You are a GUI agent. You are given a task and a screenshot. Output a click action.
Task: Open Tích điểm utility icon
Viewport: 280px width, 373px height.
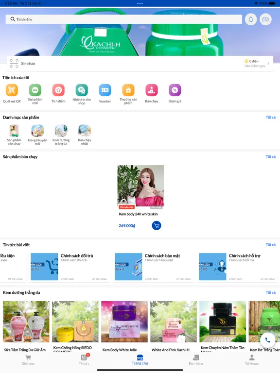click(x=58, y=90)
